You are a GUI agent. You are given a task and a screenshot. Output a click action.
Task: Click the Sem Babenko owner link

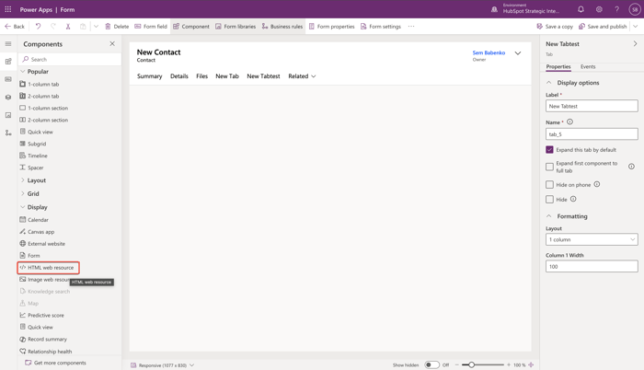489,52
